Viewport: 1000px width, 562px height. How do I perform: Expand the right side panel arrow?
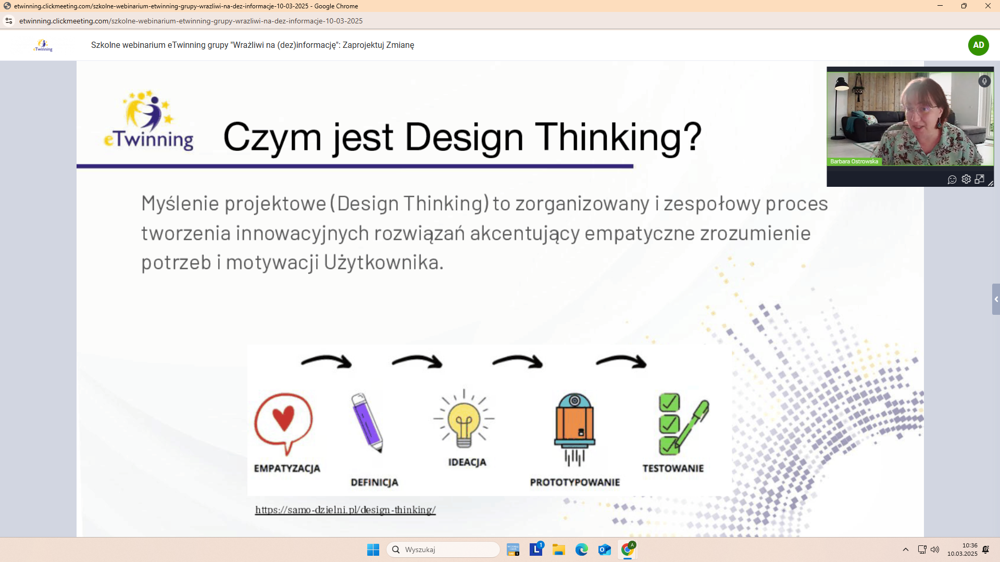tap(996, 299)
